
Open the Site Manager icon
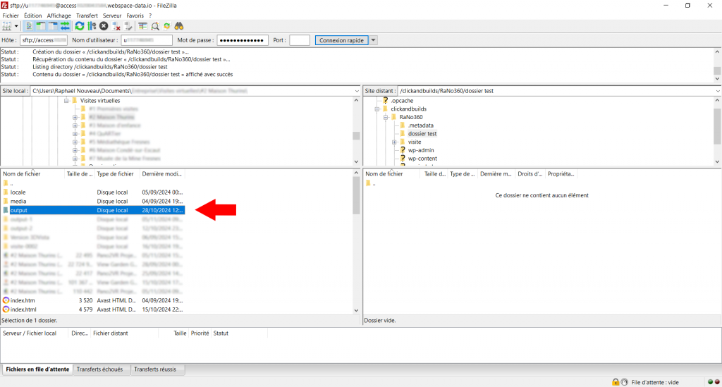coord(8,26)
